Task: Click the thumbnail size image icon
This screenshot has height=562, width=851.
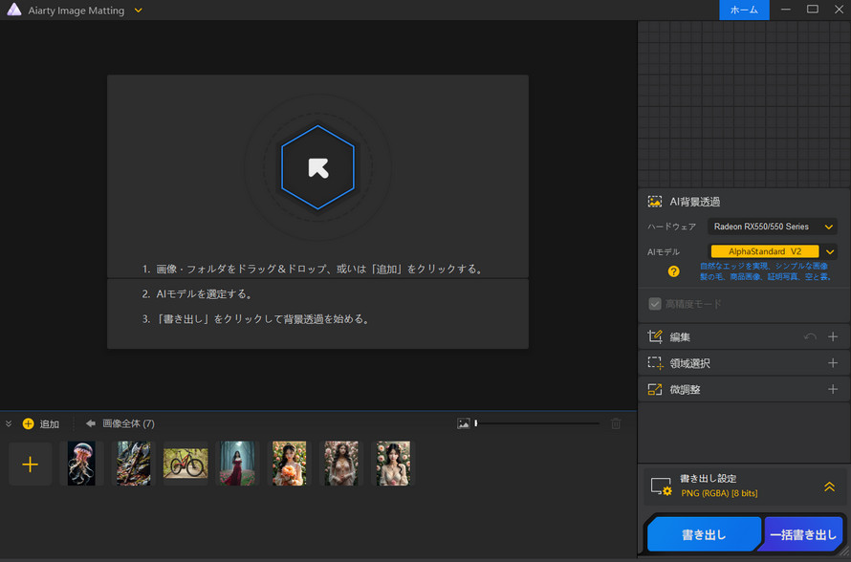Action: pos(464,423)
